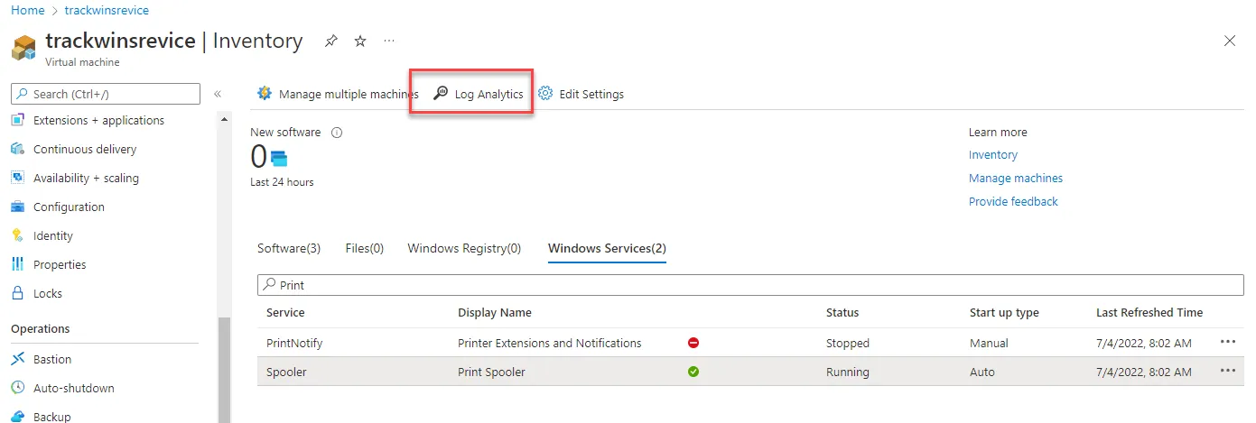Favorite this resource with the star icon

(x=360, y=41)
